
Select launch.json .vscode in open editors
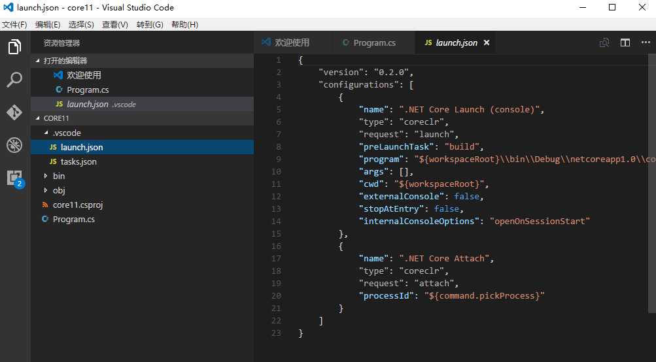pos(142,104)
